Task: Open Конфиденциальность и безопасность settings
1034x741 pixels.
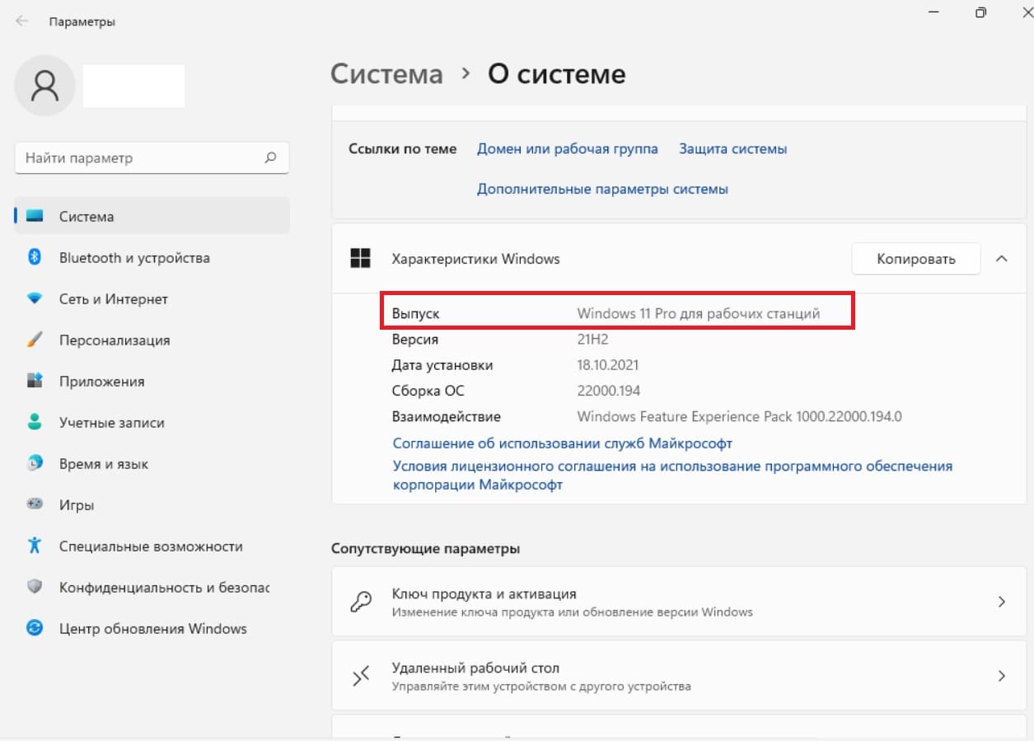Action: tap(152, 587)
